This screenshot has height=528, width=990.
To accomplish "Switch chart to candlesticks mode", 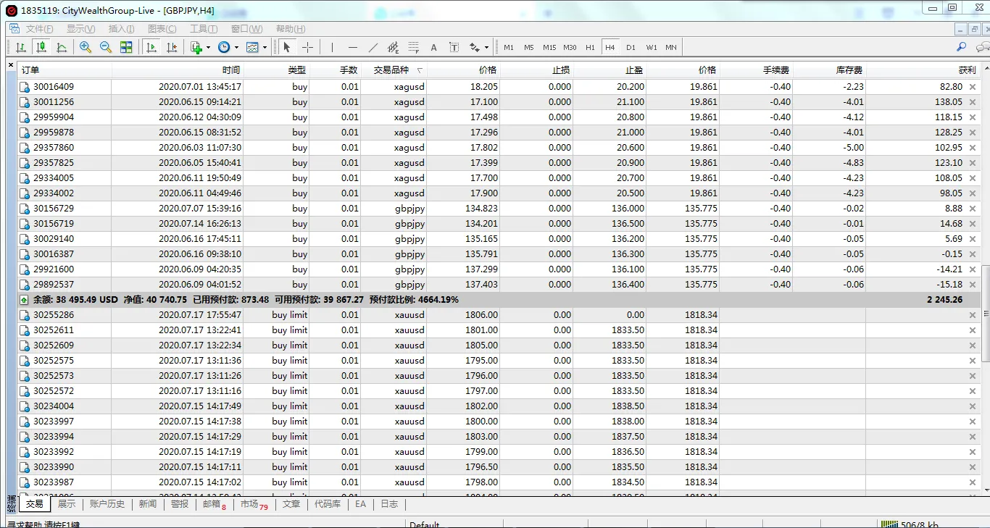I will tap(41, 47).
